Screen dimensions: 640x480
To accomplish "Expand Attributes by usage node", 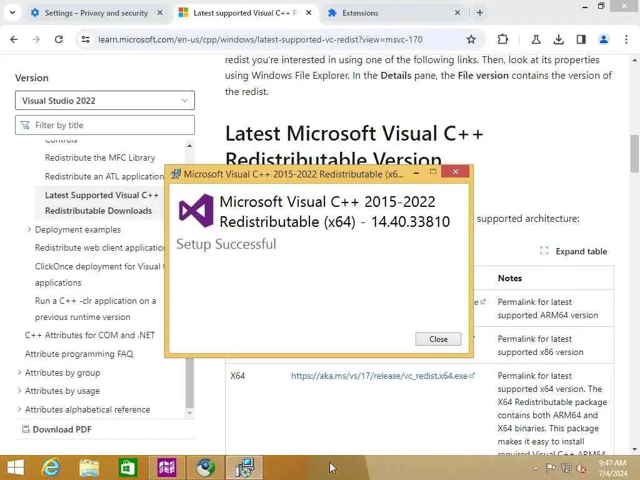I will (19, 391).
